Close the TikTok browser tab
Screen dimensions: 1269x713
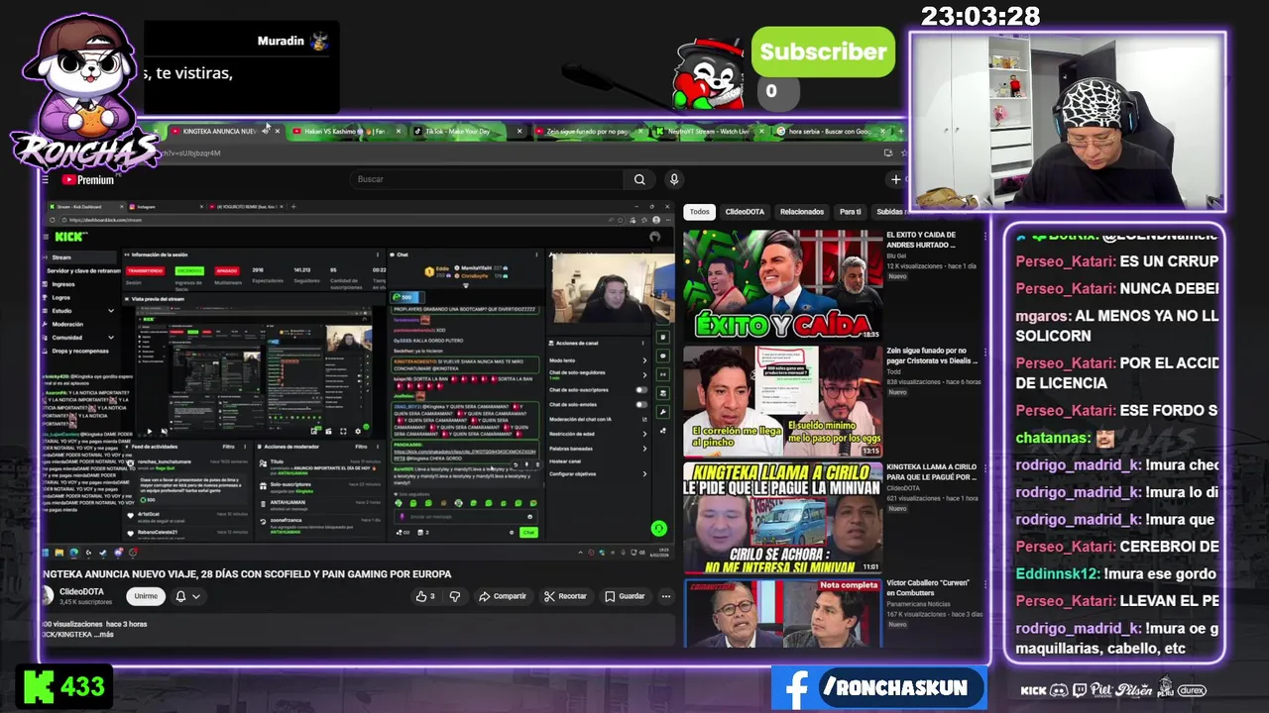tap(519, 131)
